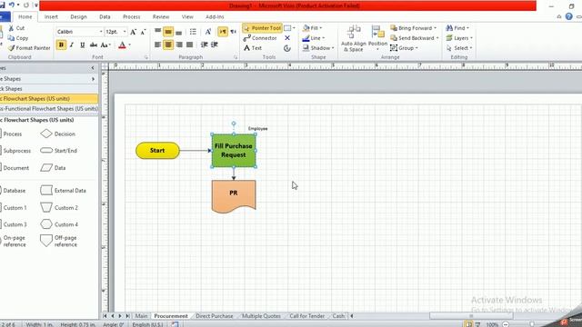Open the Layers dropdown
582x327 pixels.
[459, 38]
